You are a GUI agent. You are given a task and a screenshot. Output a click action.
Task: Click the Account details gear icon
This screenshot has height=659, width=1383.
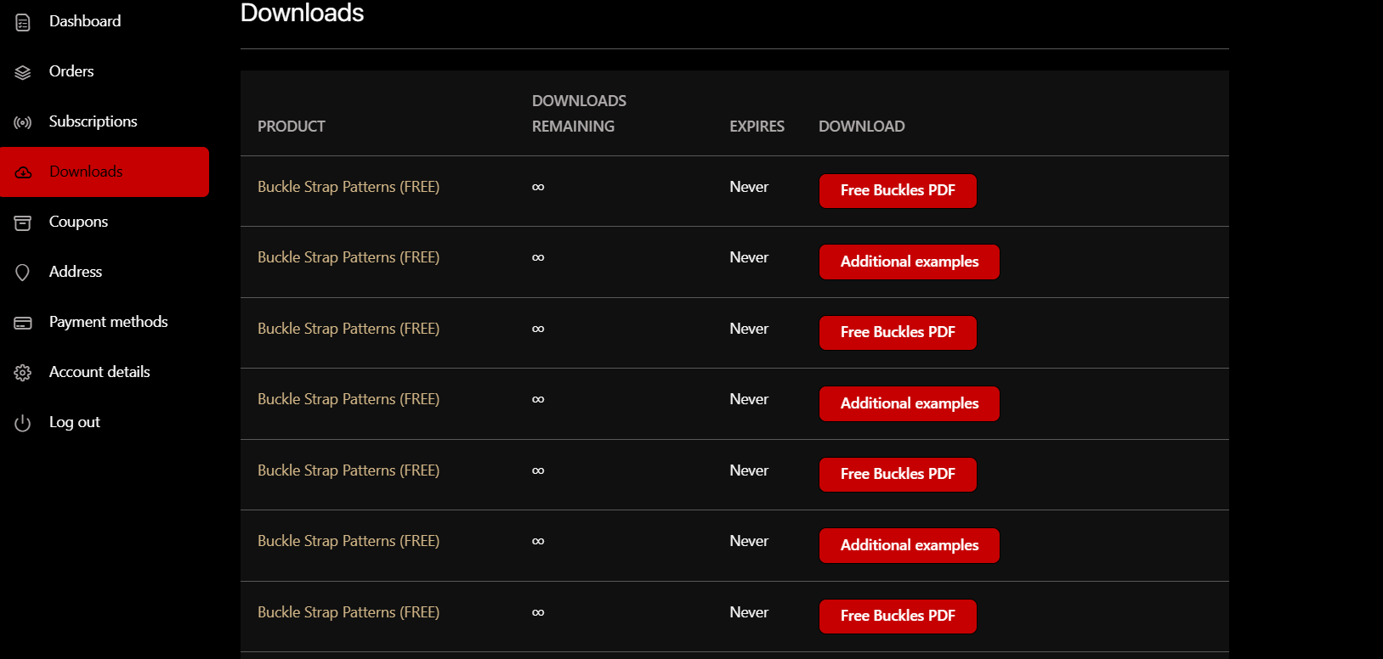pos(23,373)
